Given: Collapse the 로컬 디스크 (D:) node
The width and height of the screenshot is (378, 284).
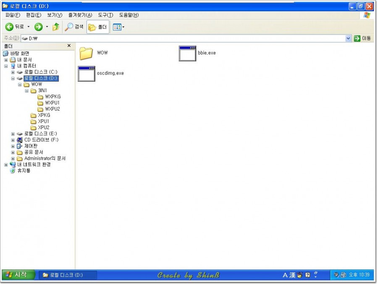Looking at the screenshot, I should [x=13, y=78].
